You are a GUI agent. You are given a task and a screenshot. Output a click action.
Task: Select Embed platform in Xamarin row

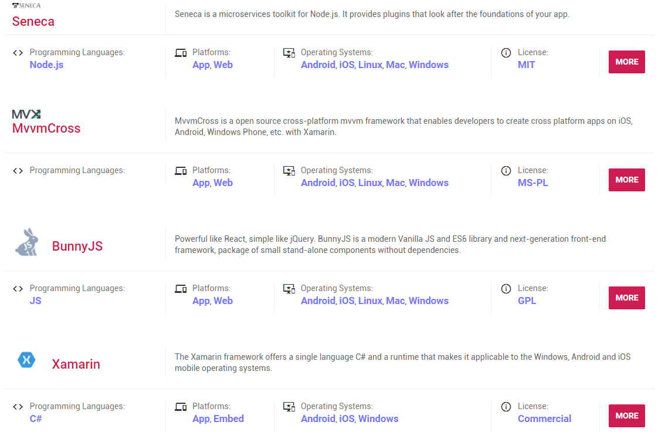pyautogui.click(x=229, y=419)
